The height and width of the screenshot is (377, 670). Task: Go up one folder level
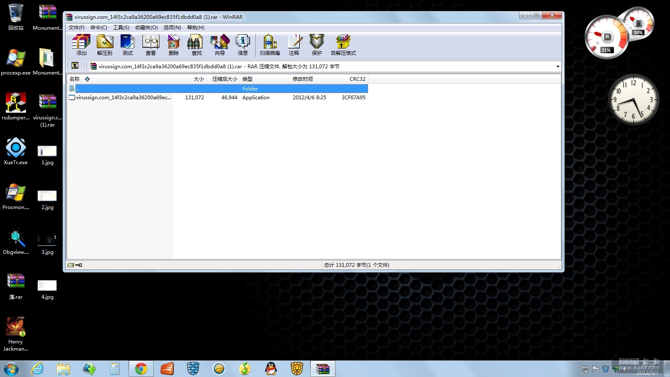point(75,66)
